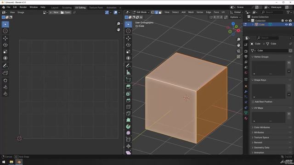Image resolution: width=294 pixels, height=165 pixels.
Task: Select the Annotate tool in UV editor
Action: tap(5, 66)
